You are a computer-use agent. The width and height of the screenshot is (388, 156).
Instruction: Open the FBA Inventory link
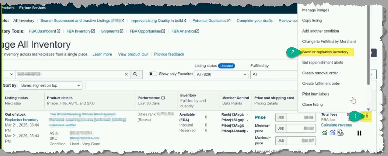click(x=79, y=31)
